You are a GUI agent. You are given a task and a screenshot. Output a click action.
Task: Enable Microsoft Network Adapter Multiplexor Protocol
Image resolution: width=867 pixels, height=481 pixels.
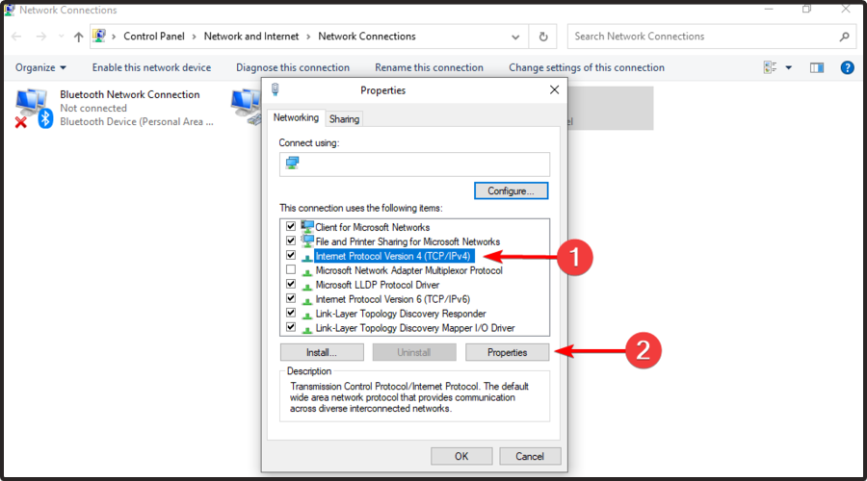point(291,270)
